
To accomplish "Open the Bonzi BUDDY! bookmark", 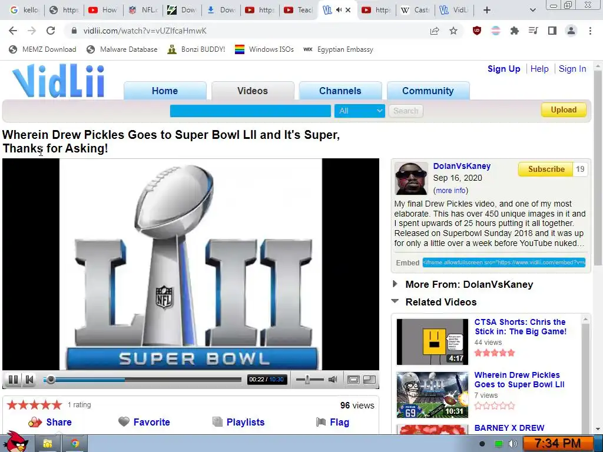I will [196, 49].
